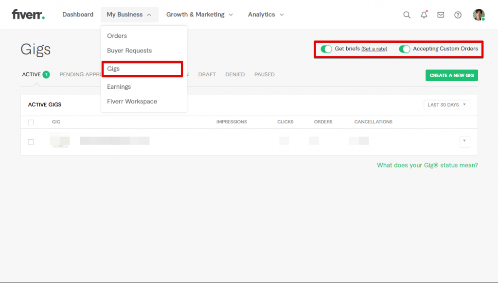Click the help question mark icon
The width and height of the screenshot is (498, 283).
click(x=458, y=15)
